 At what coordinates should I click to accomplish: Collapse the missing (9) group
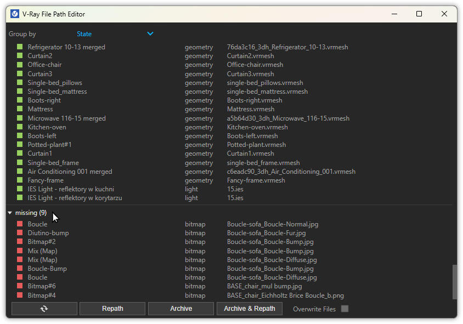10,213
